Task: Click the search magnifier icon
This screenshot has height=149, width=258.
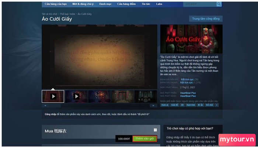Action: pos(219,4)
